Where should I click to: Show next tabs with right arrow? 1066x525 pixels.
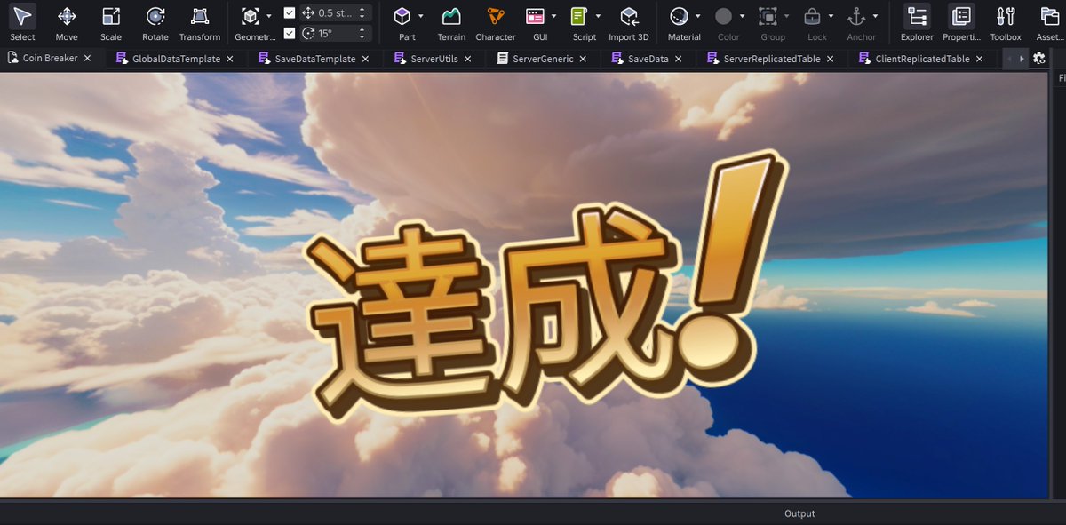pos(1022,58)
